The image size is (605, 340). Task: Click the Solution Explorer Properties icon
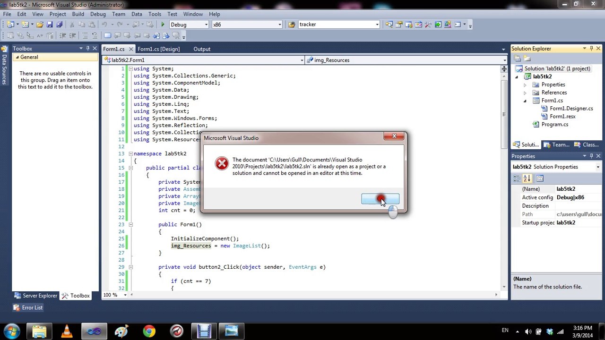coord(518,59)
